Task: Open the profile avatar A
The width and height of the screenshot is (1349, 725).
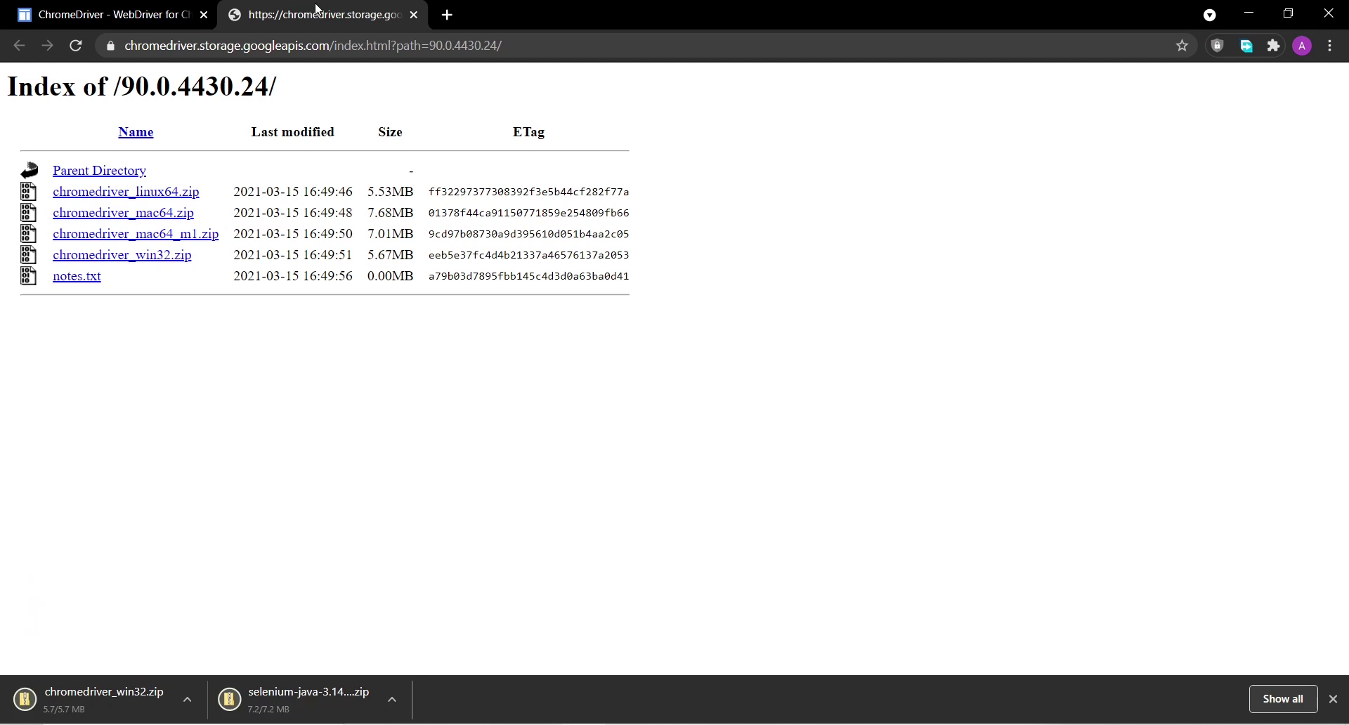Action: (x=1302, y=46)
